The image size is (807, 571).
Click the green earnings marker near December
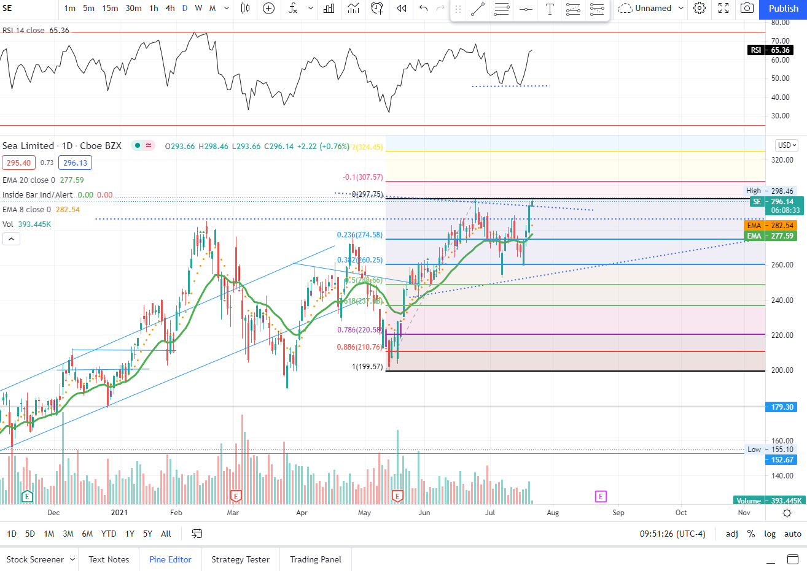[x=26, y=496]
